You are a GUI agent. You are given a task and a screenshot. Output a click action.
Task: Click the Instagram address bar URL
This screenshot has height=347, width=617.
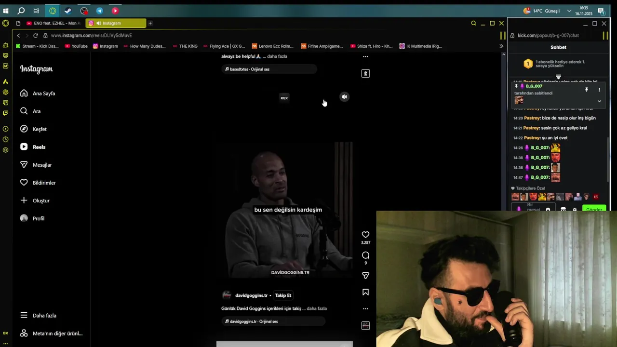tap(92, 35)
